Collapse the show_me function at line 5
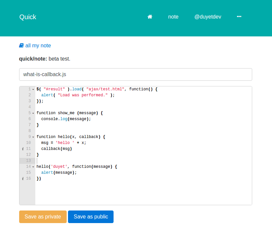 click(33, 113)
